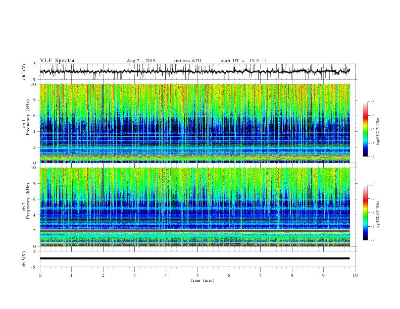
Task: Click the 'VLF Spectra' plot title
Action: [x=57, y=61]
